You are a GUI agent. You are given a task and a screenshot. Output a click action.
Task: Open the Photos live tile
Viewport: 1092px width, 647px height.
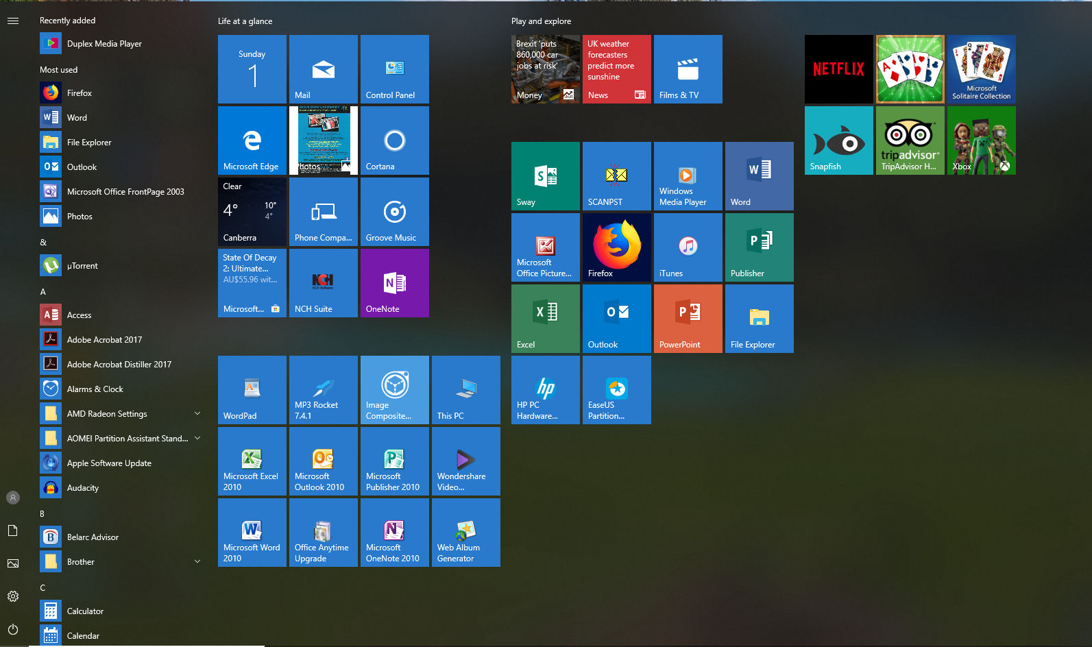coord(323,141)
